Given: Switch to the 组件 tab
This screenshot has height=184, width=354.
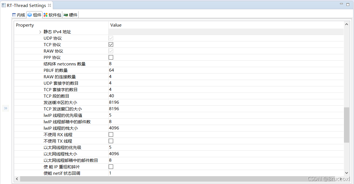Looking at the screenshot, I should tap(34, 15).
